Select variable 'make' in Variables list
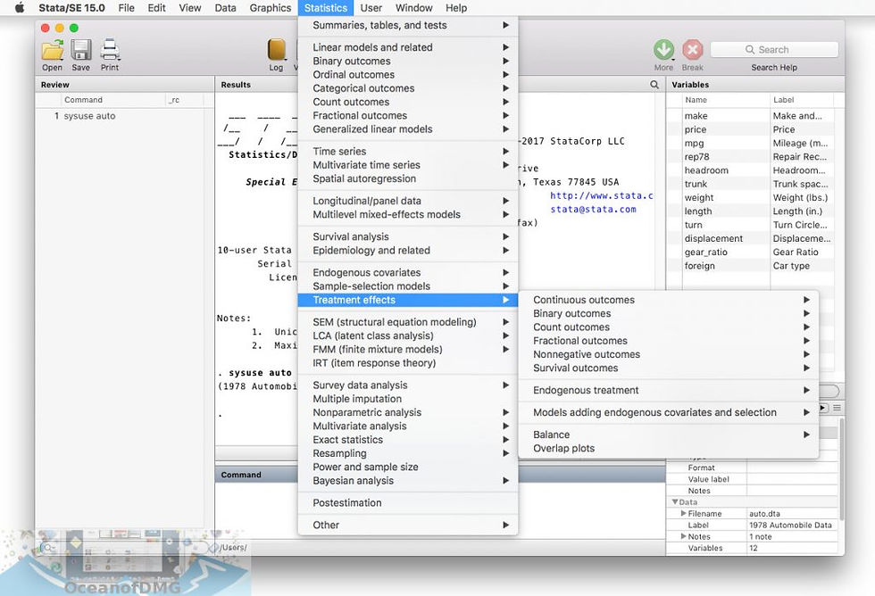875x596 pixels. (x=696, y=116)
